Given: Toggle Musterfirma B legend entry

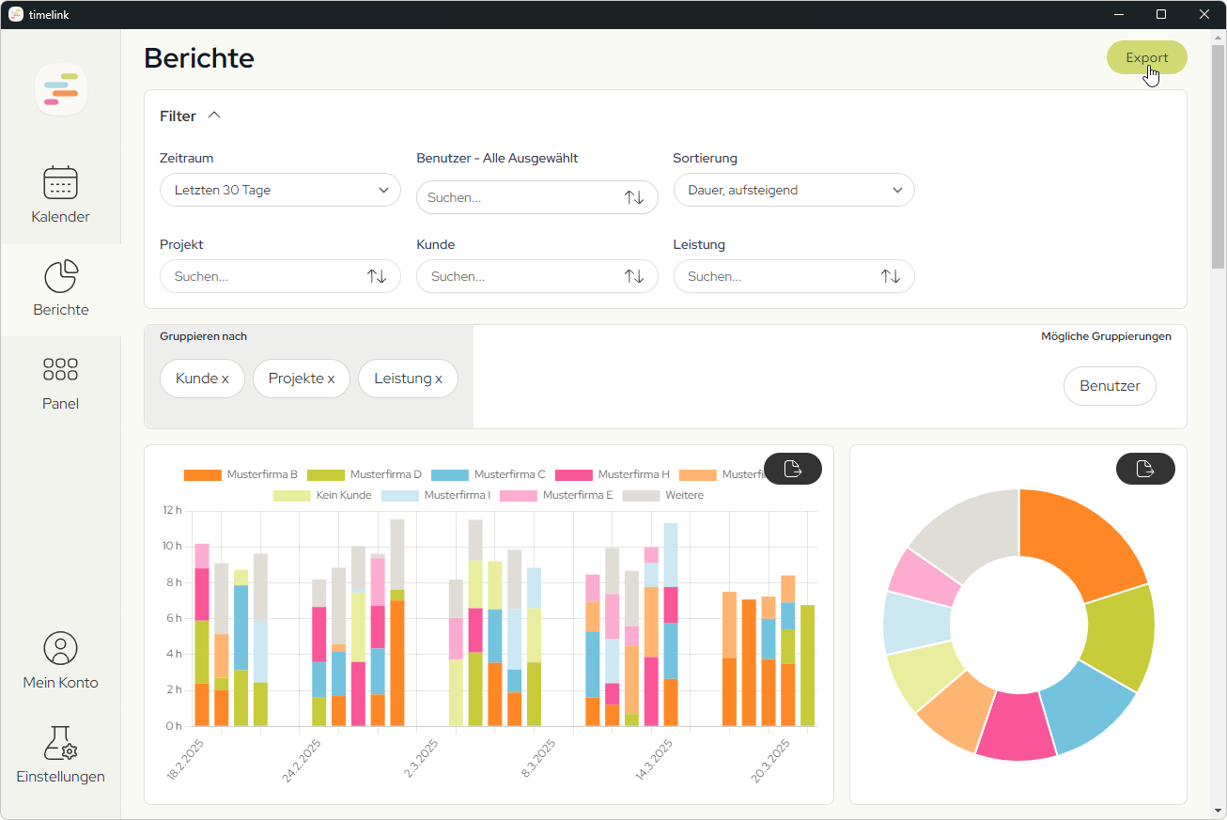Looking at the screenshot, I should coord(241,474).
